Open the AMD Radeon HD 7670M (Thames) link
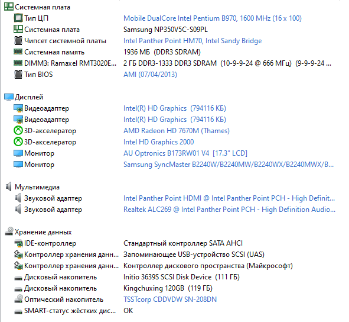 tap(177, 131)
